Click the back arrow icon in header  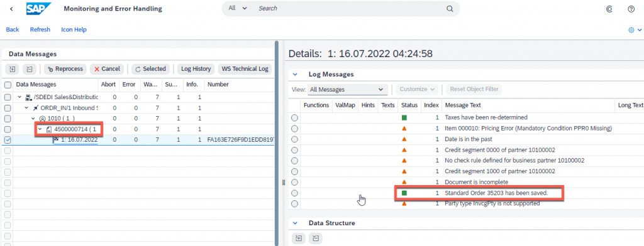coord(11,9)
